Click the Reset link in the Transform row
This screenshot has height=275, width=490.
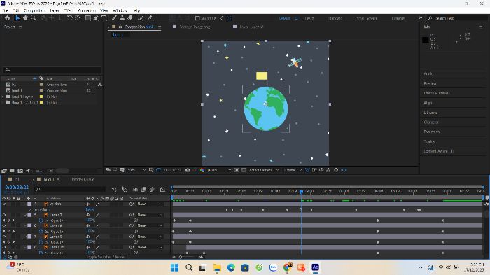coord(90,209)
